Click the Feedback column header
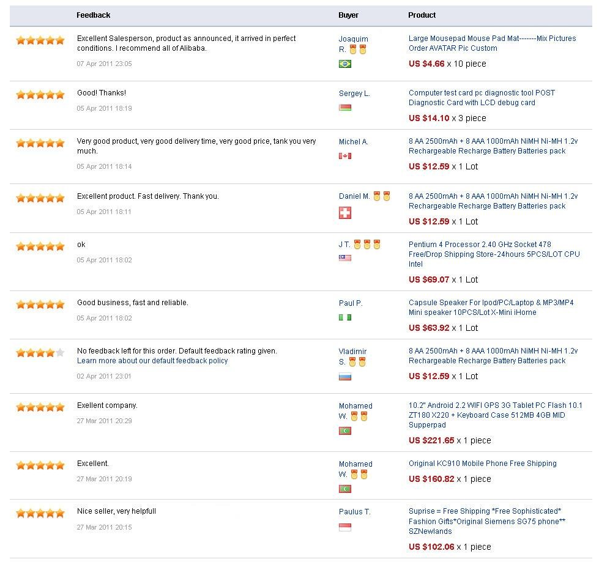 (x=94, y=15)
